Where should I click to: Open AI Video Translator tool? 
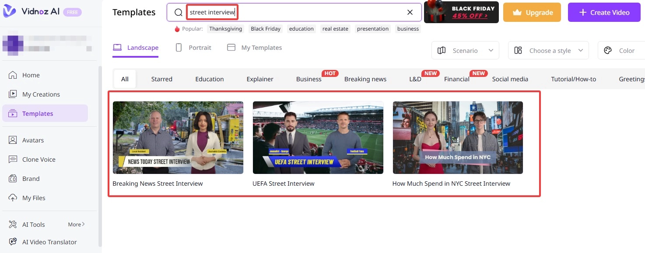coord(49,242)
